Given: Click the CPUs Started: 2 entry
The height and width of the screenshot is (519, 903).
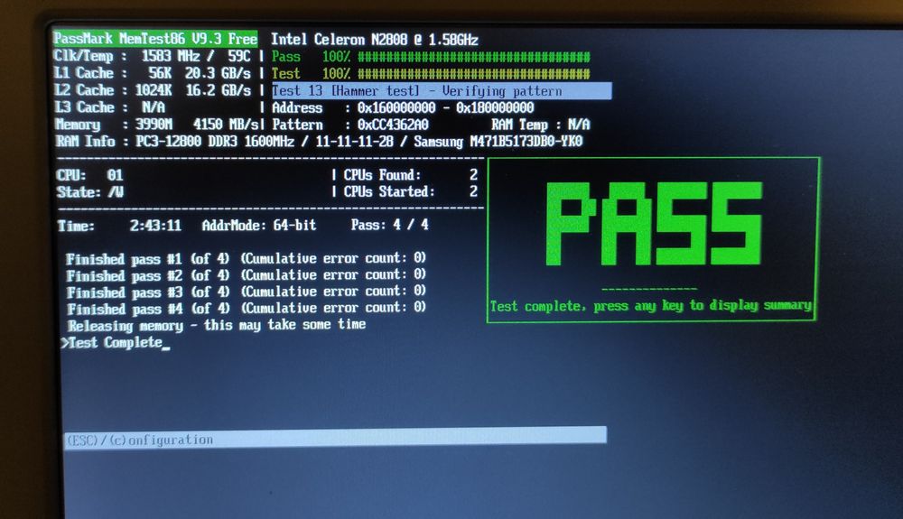Looking at the screenshot, I should pos(411,191).
